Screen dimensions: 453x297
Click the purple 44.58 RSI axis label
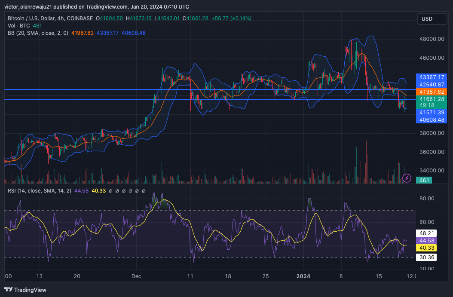tap(426, 240)
